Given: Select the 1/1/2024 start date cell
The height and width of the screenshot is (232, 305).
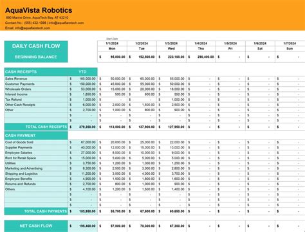Looking at the screenshot, I should (112, 43).
